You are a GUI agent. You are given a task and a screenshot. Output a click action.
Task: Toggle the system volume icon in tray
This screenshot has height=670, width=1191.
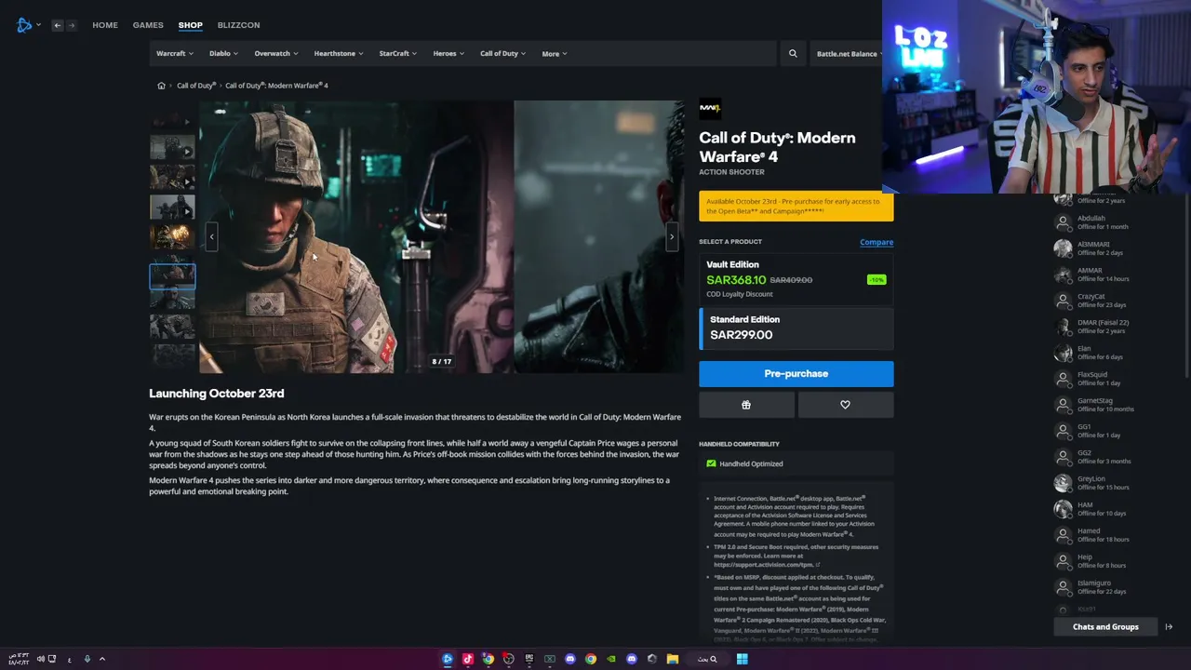41,659
